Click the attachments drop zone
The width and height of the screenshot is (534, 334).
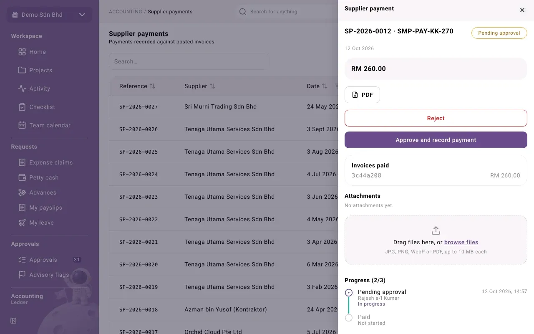[436, 240]
